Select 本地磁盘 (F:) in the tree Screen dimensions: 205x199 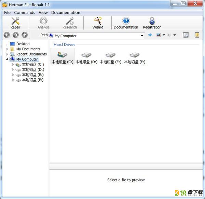tap(33, 80)
